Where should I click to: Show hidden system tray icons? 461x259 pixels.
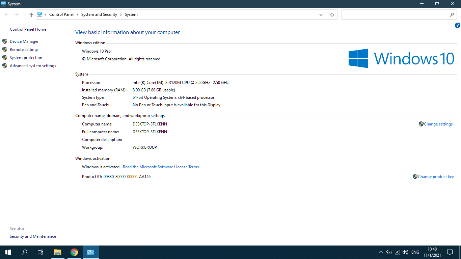click(x=381, y=252)
